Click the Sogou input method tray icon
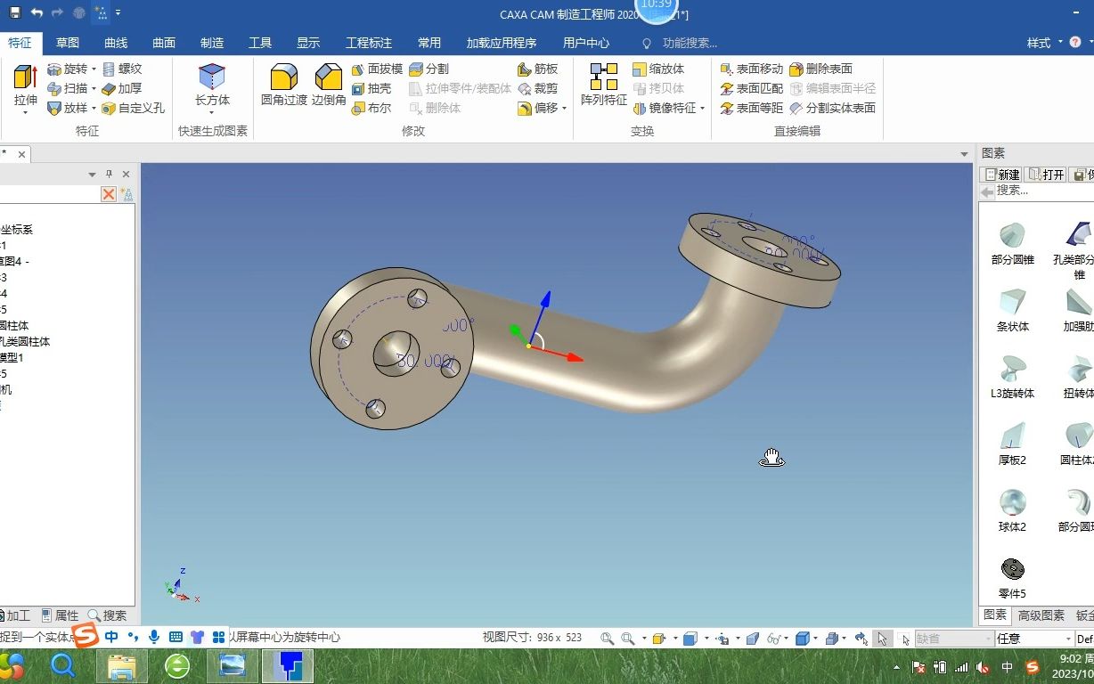 (x=1033, y=666)
